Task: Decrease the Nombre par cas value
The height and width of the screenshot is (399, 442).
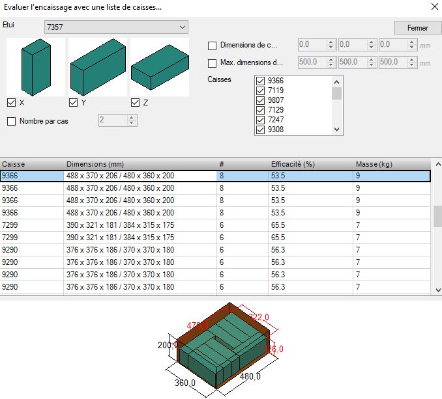Action: [131, 123]
